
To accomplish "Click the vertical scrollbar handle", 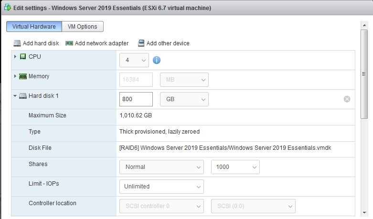I will point(364,74).
